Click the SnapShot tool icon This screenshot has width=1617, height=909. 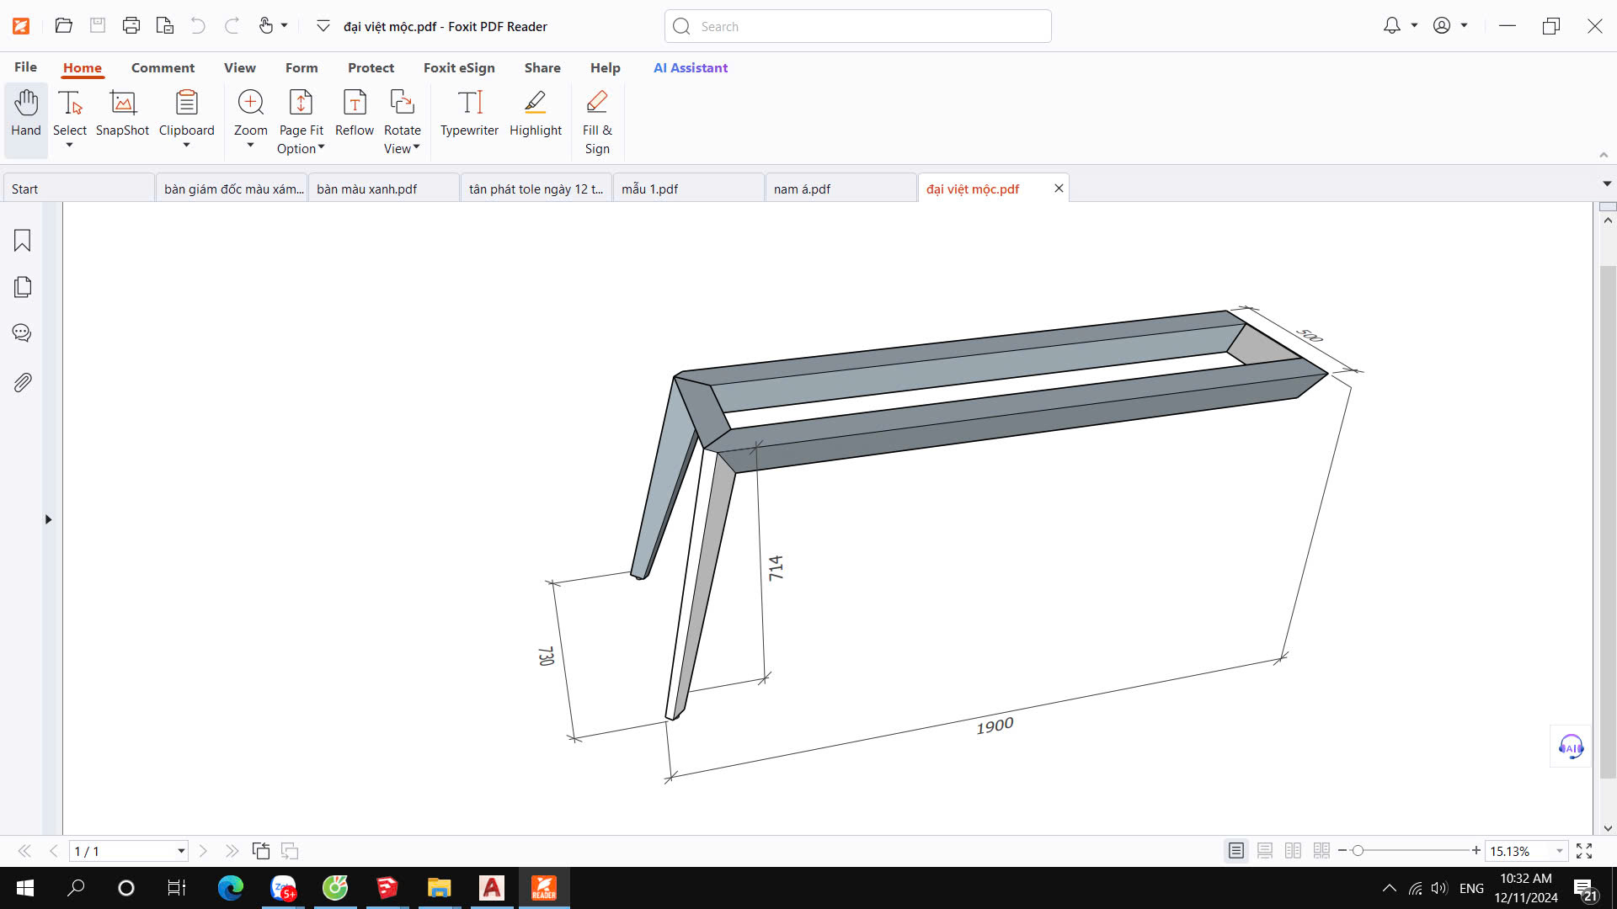(x=122, y=104)
